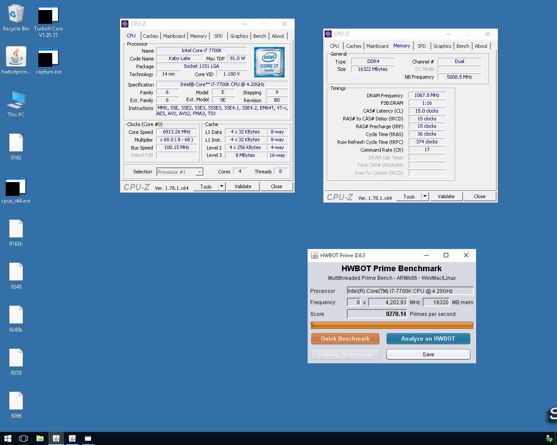Start the Quick Benchmark in HWBOT Prime
The width and height of the screenshot is (557, 445).
click(345, 339)
